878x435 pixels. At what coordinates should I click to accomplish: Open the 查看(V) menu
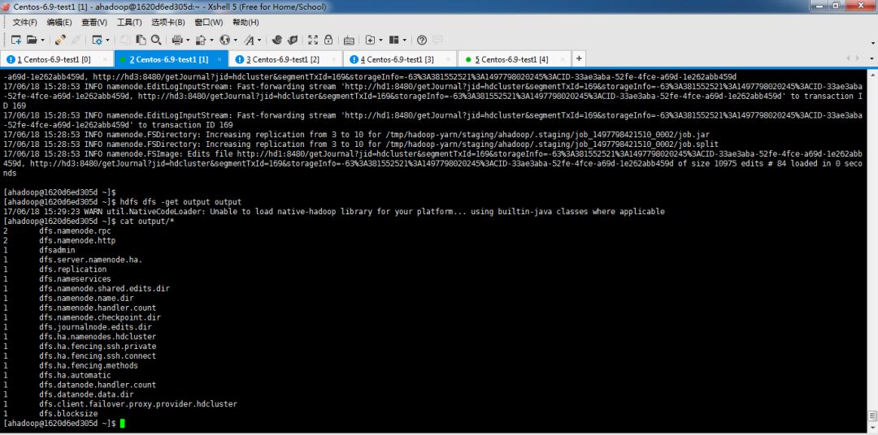[x=94, y=23]
